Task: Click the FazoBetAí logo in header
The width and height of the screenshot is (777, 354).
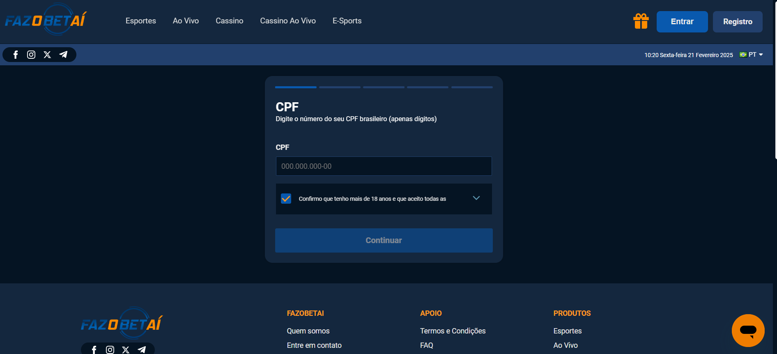Action: [46, 20]
